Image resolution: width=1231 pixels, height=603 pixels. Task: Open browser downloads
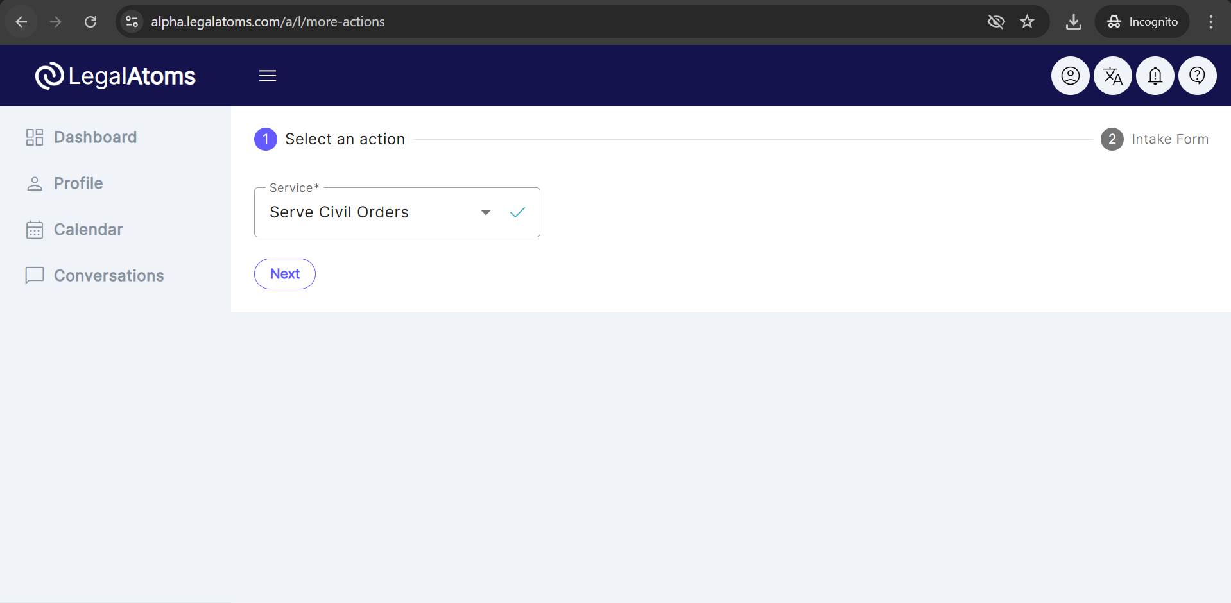click(1073, 22)
